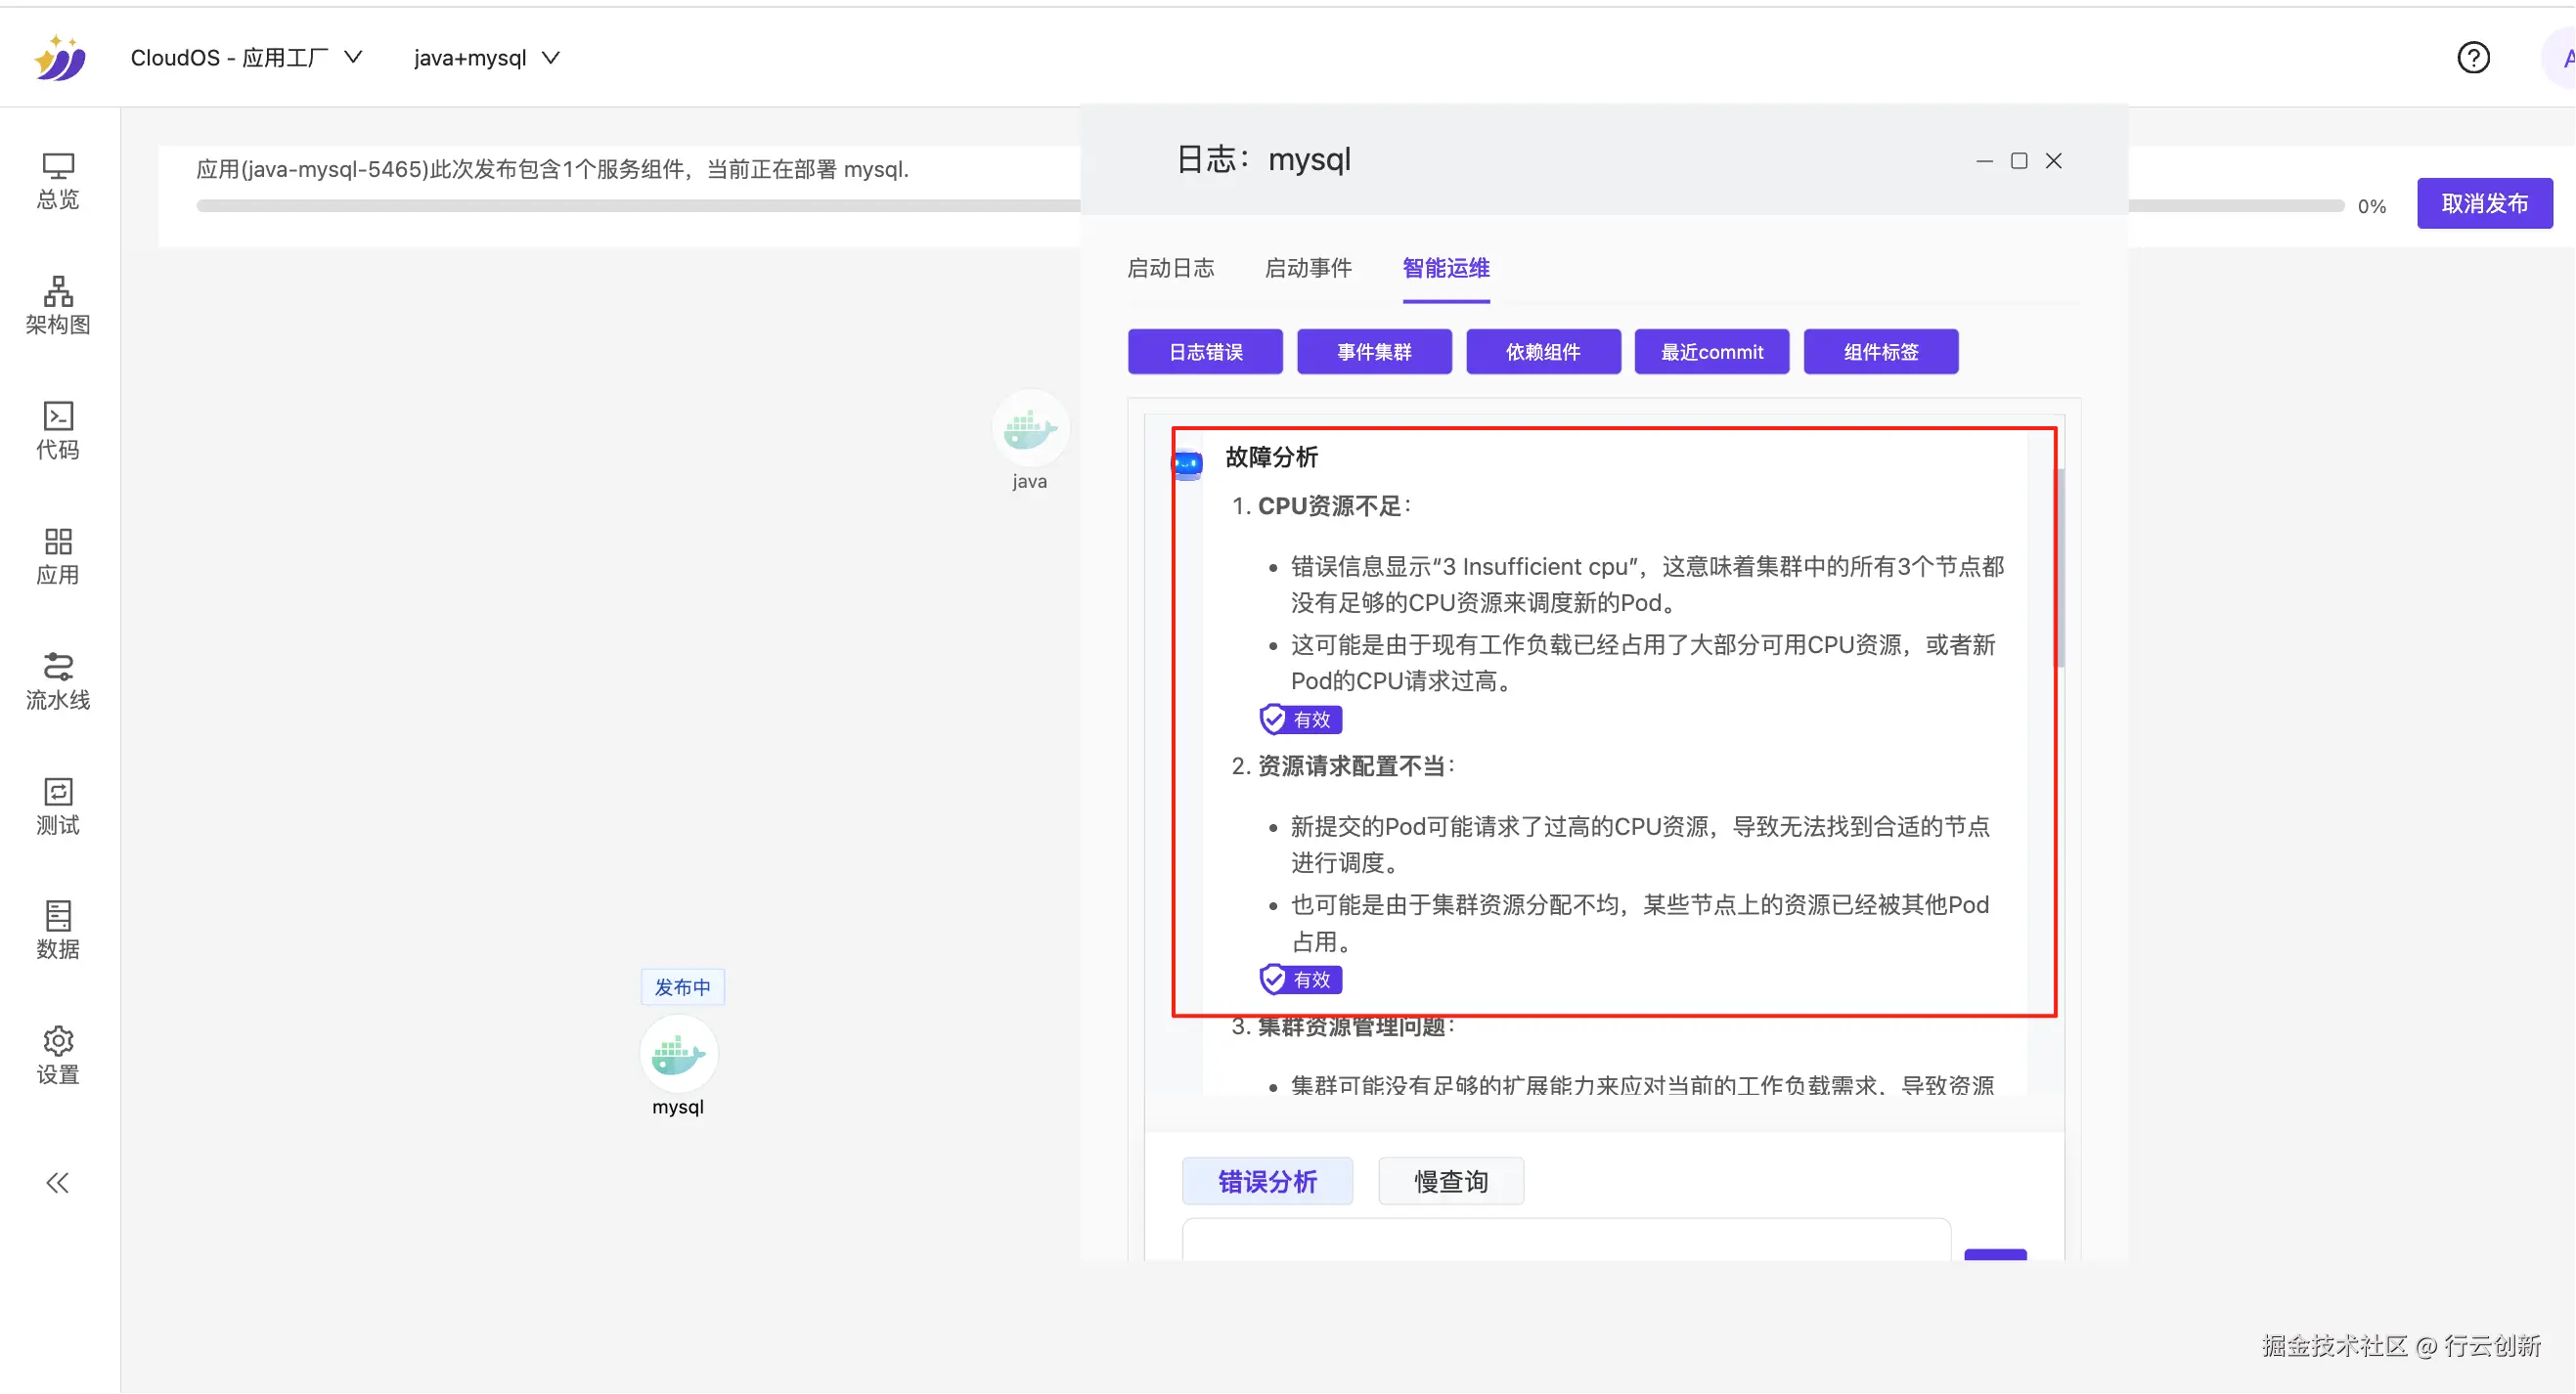The width and height of the screenshot is (2576, 1394).
Task: Expand the CloudOS - 应用工厂 dropdown
Action: click(246, 58)
